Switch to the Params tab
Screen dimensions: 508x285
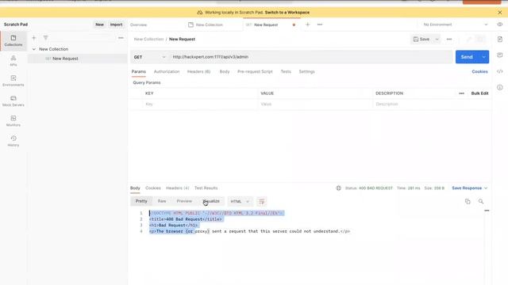click(139, 71)
